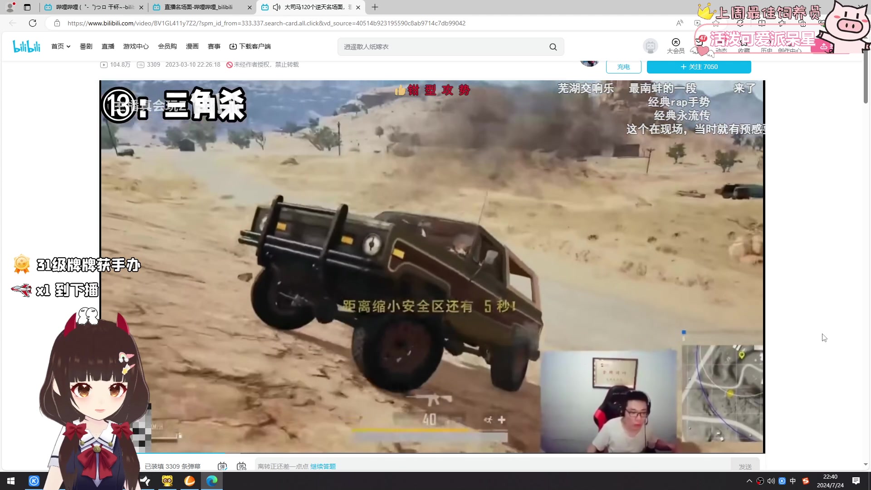Viewport: 871px width, 490px height.
Task: Close the 直播名场面 tab
Action: (x=250, y=7)
